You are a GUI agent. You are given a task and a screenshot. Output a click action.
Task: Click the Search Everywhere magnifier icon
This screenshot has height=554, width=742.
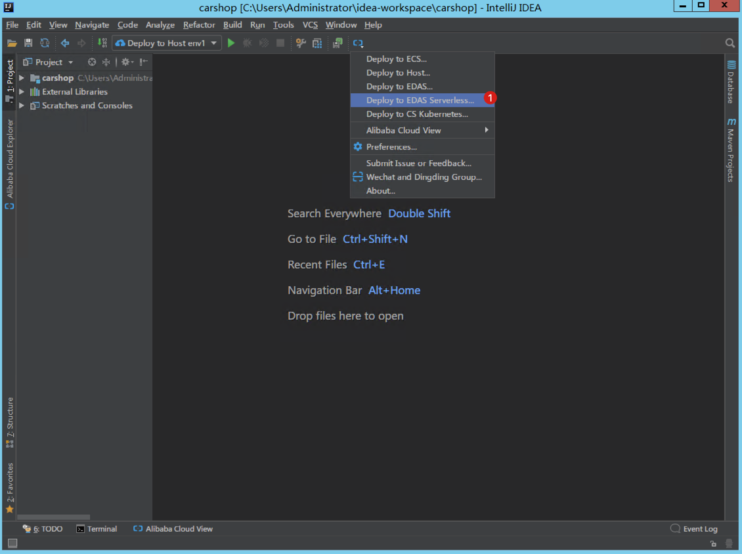coord(730,43)
